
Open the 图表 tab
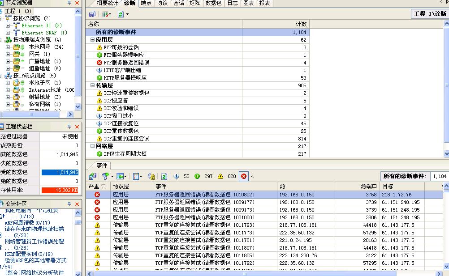coord(248,3)
